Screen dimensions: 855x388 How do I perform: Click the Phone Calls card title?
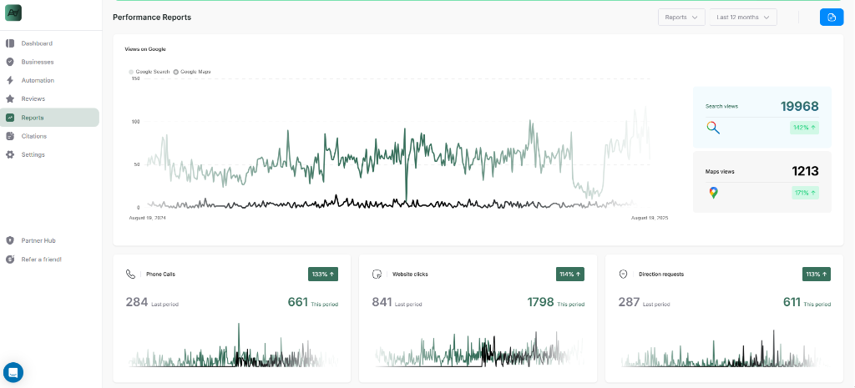click(x=161, y=275)
